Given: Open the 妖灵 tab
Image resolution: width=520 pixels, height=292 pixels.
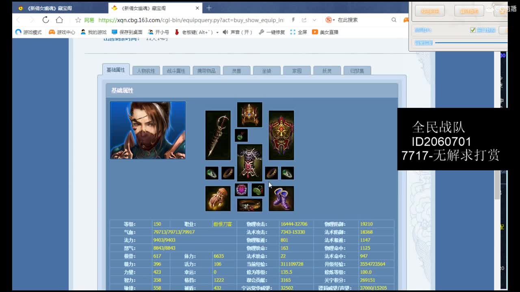Looking at the screenshot, I should point(327,71).
